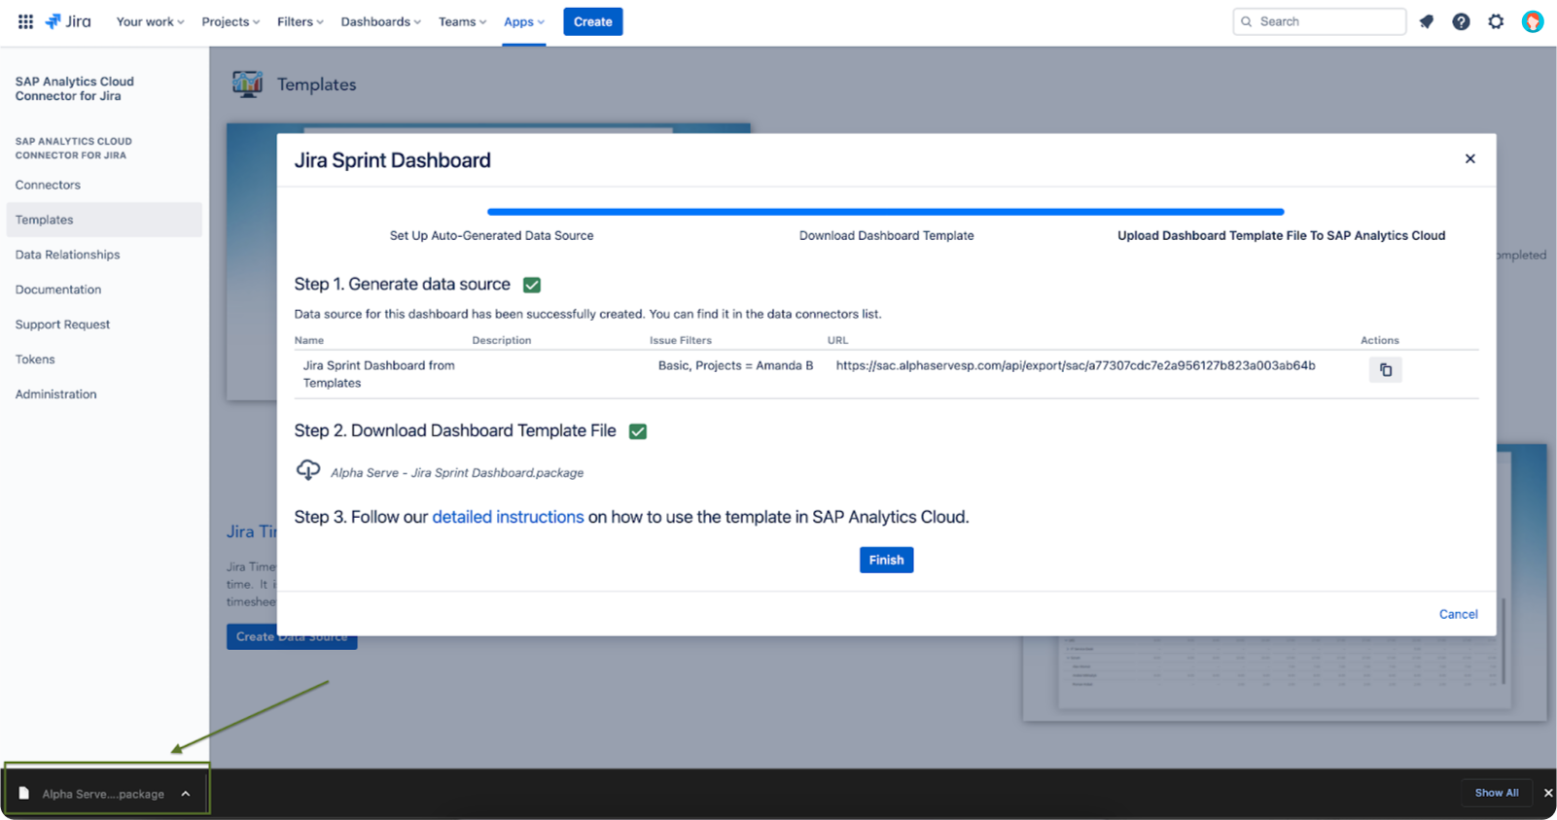Click the downloaded file icon
Screen dimensions: 1557x820
pyautogui.click(x=24, y=793)
